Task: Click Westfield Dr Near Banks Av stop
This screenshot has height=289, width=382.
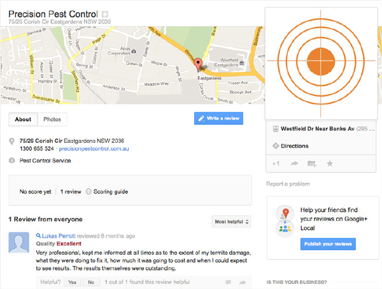Action: (318, 129)
